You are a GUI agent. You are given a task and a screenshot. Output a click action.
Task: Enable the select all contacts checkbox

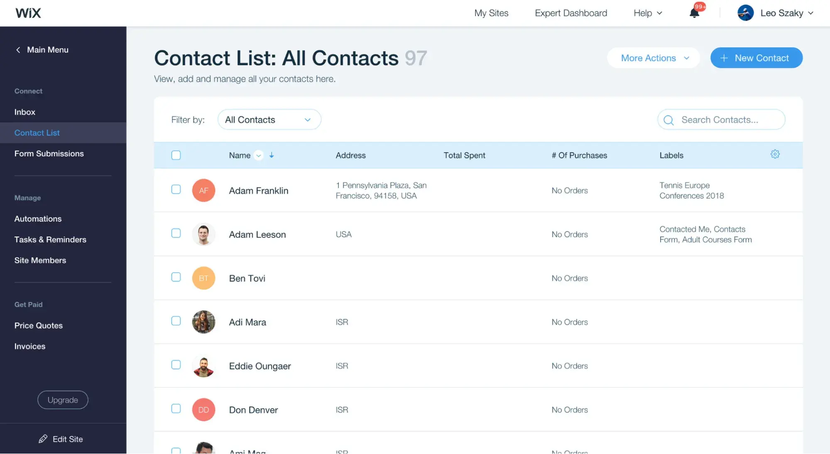(x=176, y=155)
